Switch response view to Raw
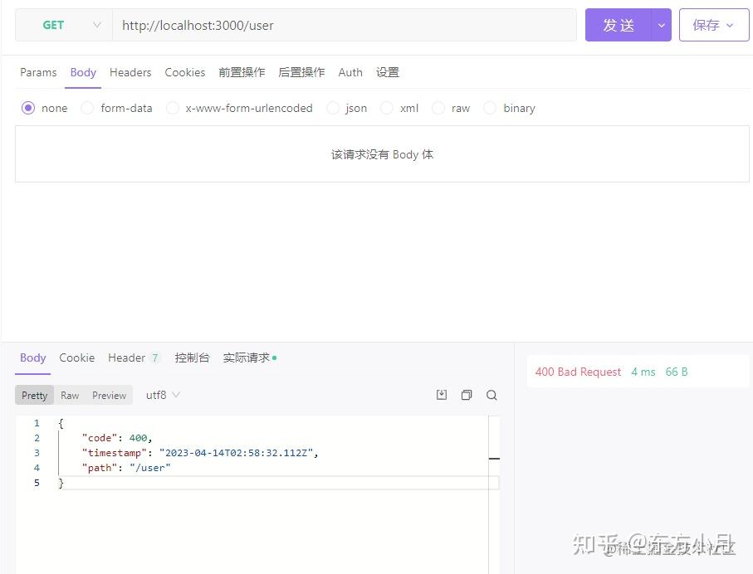This screenshot has width=753, height=574. [70, 395]
